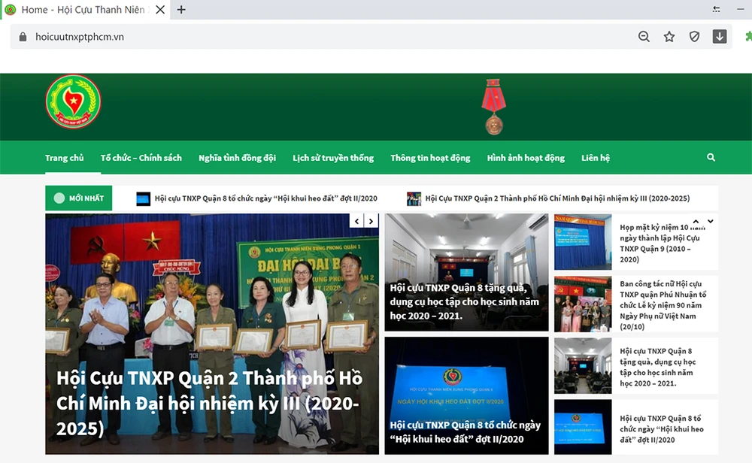Open the website search magnifier icon
Viewport: 752px width, 463px height.
coord(711,158)
